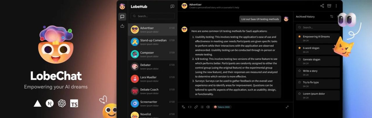Star the Write a story topic
Screen dimensions: 372x118
[x=299, y=71]
